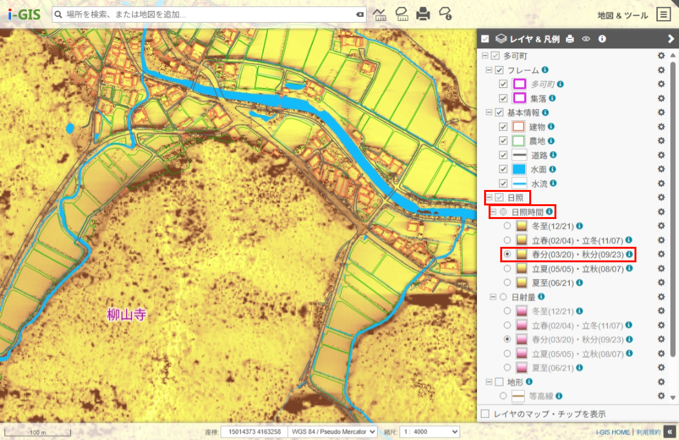Select 立夏(05/05)・立秋(08/07) radio under 日照時間

507,268
